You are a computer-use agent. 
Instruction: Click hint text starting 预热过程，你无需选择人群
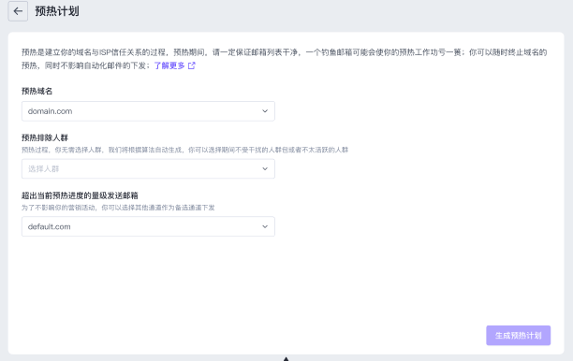click(x=184, y=150)
